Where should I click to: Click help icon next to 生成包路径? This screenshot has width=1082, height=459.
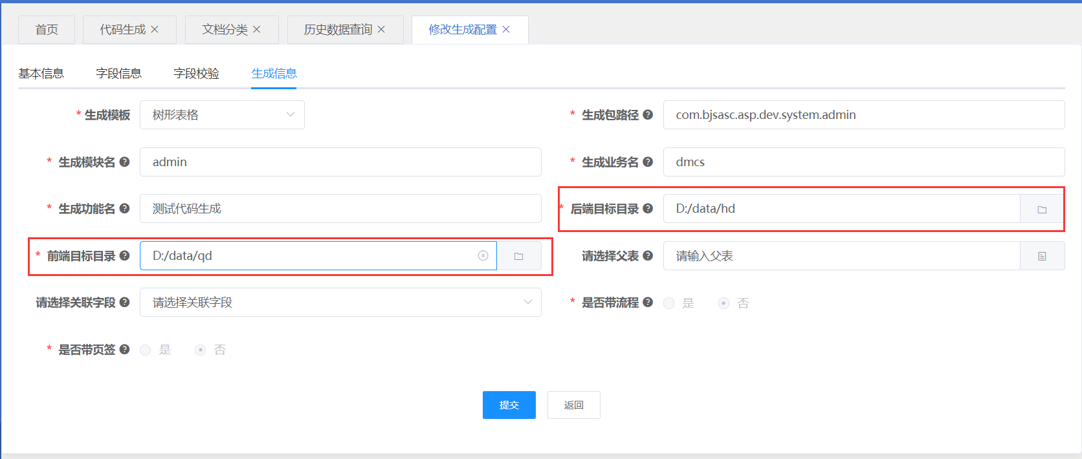pos(648,115)
